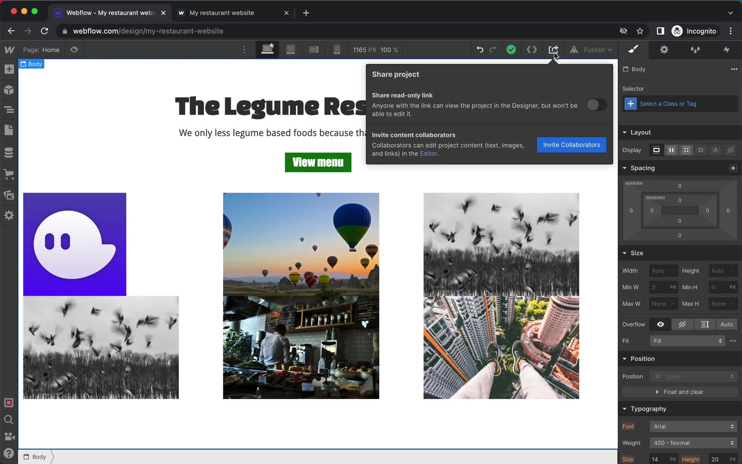Click Body breadcrumb at bottom

tap(35, 457)
